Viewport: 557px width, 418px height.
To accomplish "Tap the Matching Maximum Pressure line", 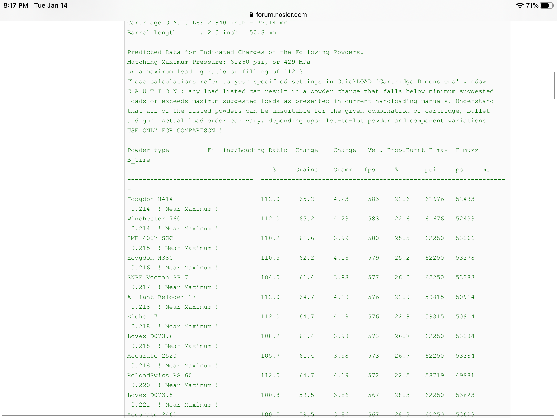I will (x=219, y=62).
